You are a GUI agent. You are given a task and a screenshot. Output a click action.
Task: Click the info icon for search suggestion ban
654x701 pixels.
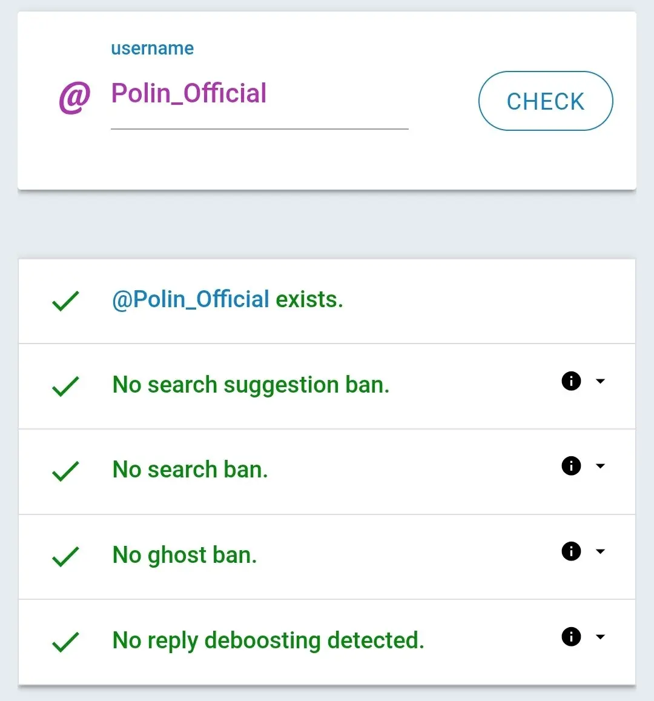pos(570,381)
